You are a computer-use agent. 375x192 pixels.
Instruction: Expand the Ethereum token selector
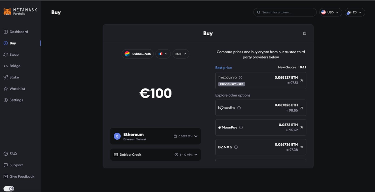coord(156,136)
